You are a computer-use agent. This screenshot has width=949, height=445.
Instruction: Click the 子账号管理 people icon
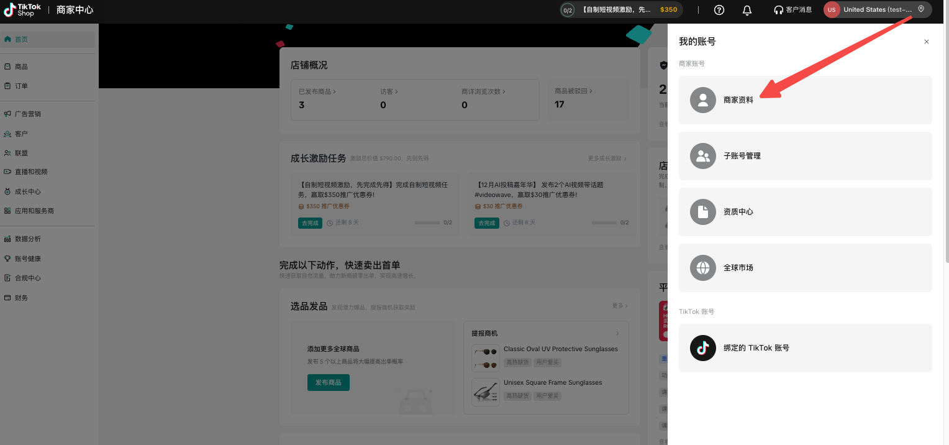[703, 156]
